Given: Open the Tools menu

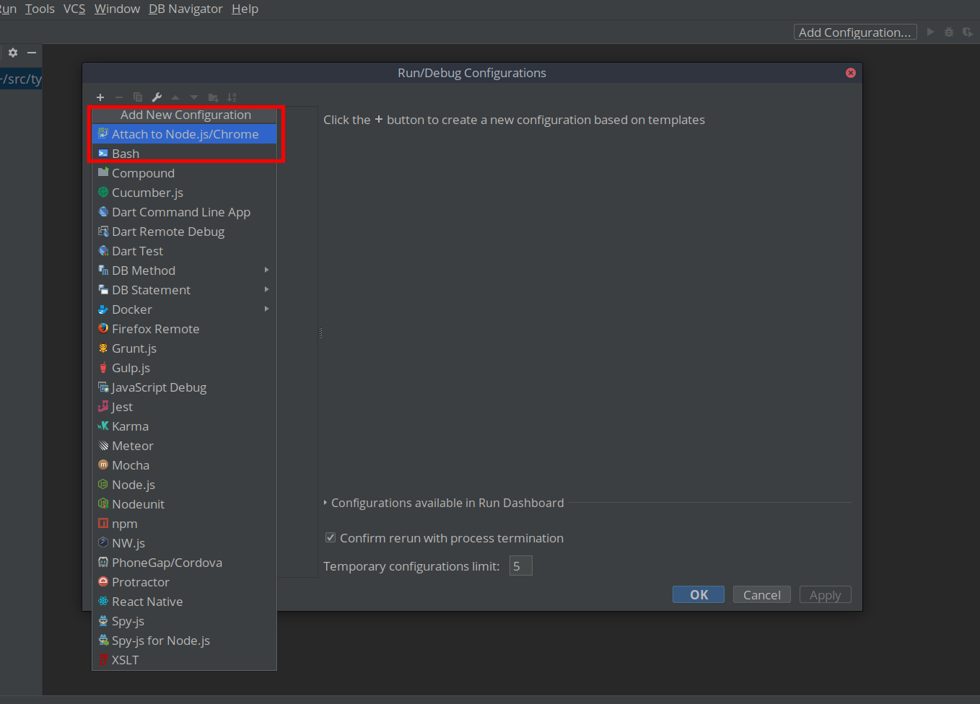Looking at the screenshot, I should 40,9.
